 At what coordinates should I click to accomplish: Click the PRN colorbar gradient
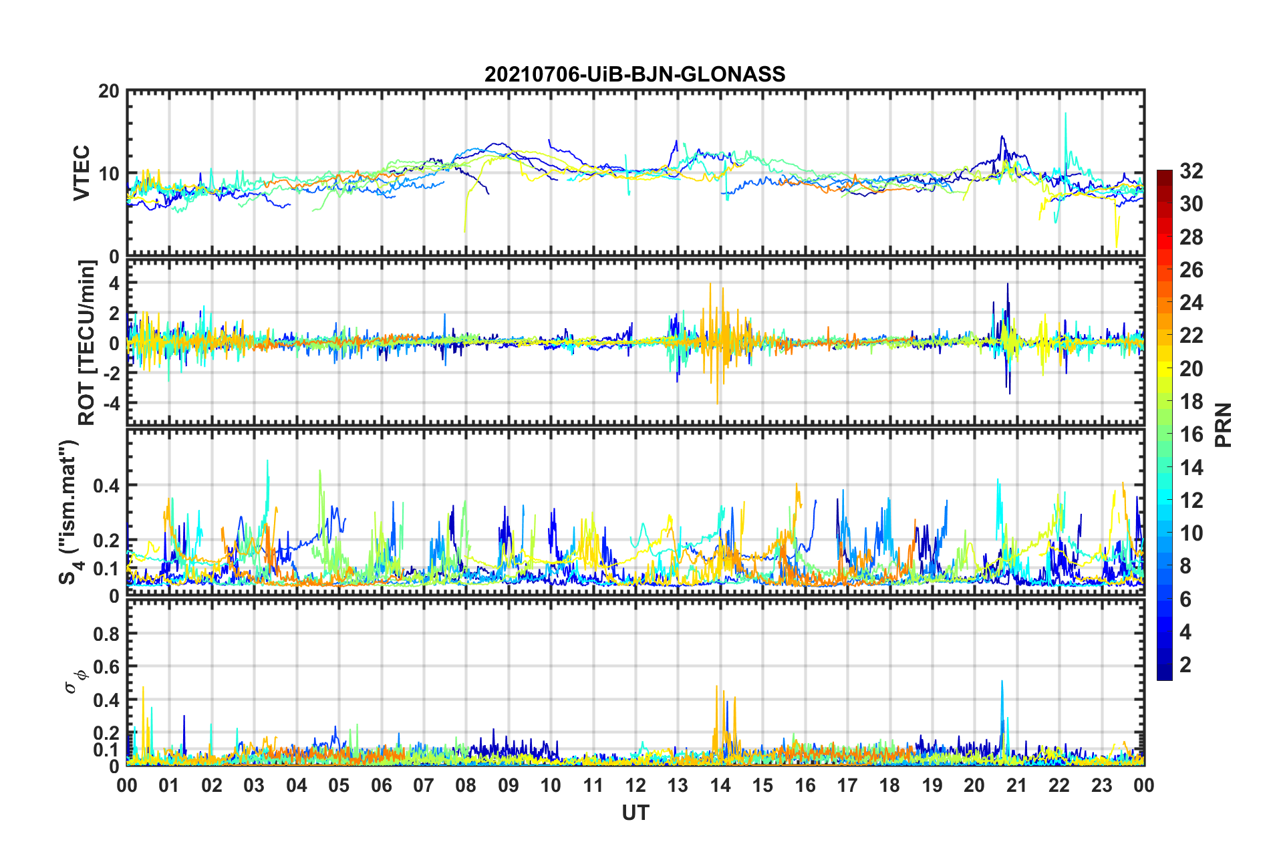click(1164, 425)
